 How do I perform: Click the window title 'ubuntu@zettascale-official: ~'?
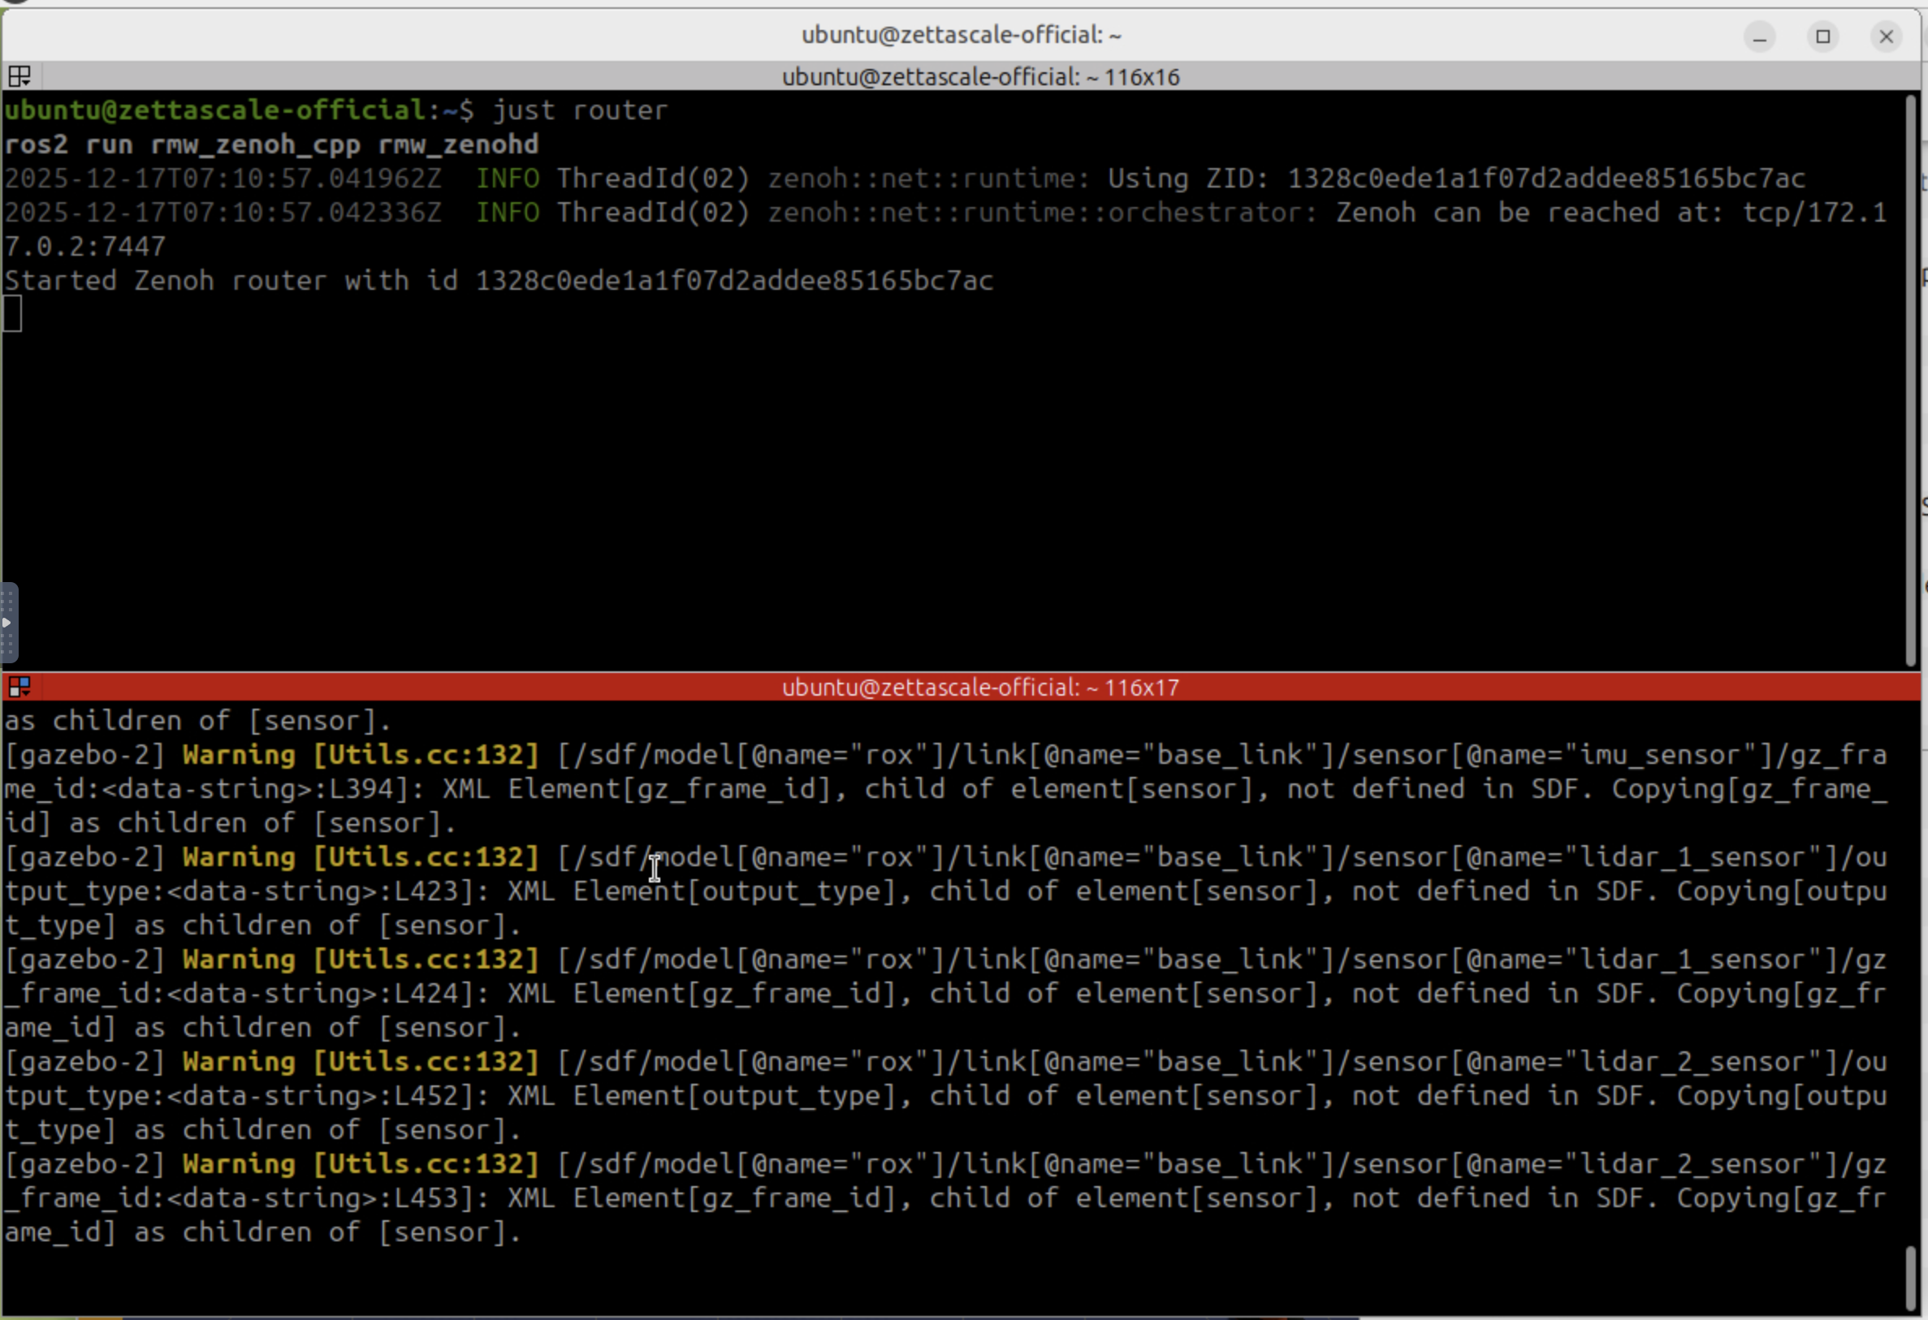(x=961, y=35)
